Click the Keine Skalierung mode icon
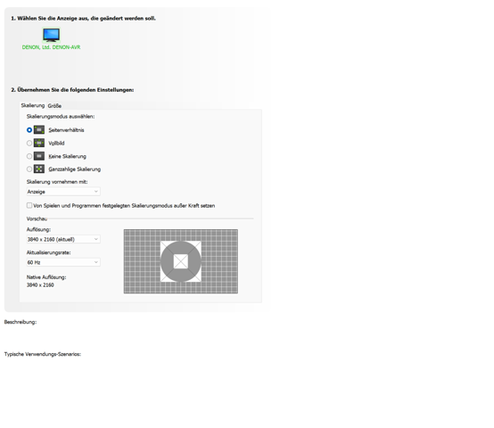494x428 pixels. (x=39, y=156)
